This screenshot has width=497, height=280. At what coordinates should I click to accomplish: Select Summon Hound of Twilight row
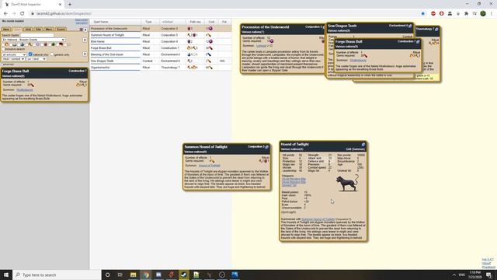click(161, 35)
